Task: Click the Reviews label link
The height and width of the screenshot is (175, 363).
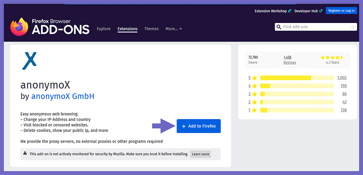Action: click(290, 63)
